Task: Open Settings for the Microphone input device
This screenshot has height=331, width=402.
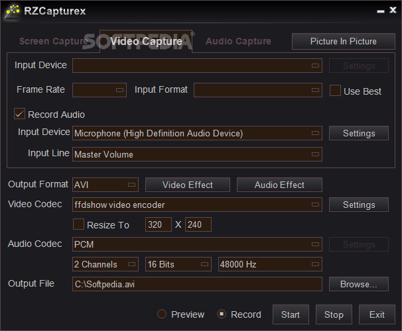Action: click(359, 133)
